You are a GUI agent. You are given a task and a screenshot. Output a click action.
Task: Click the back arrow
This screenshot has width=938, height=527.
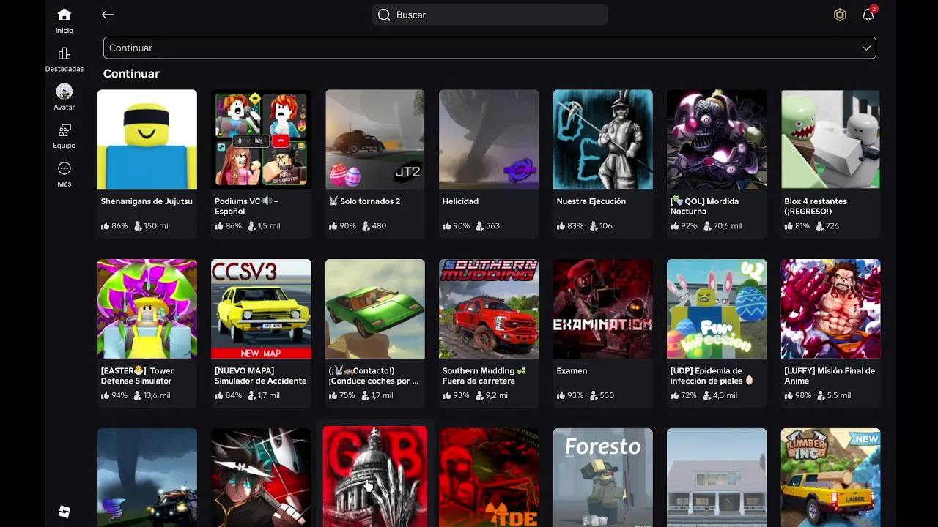[108, 15]
